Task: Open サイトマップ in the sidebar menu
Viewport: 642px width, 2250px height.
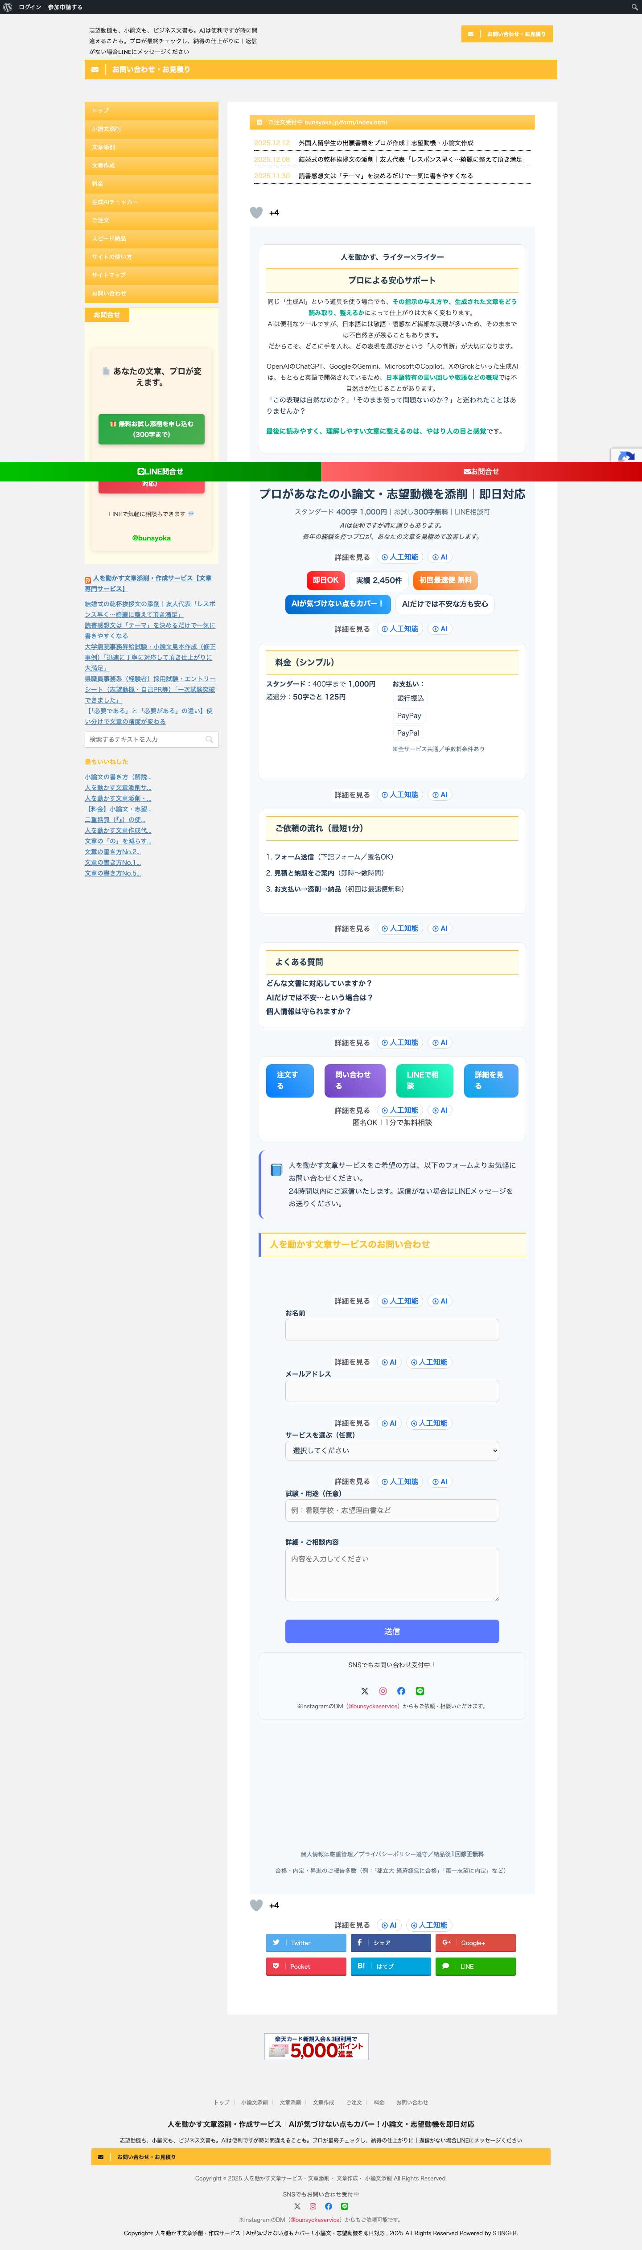Action: (151, 275)
